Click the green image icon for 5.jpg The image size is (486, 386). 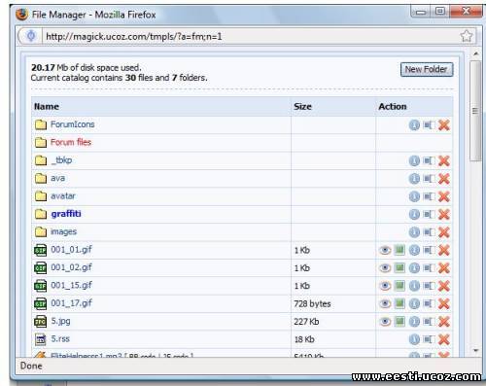pyautogui.click(x=399, y=321)
